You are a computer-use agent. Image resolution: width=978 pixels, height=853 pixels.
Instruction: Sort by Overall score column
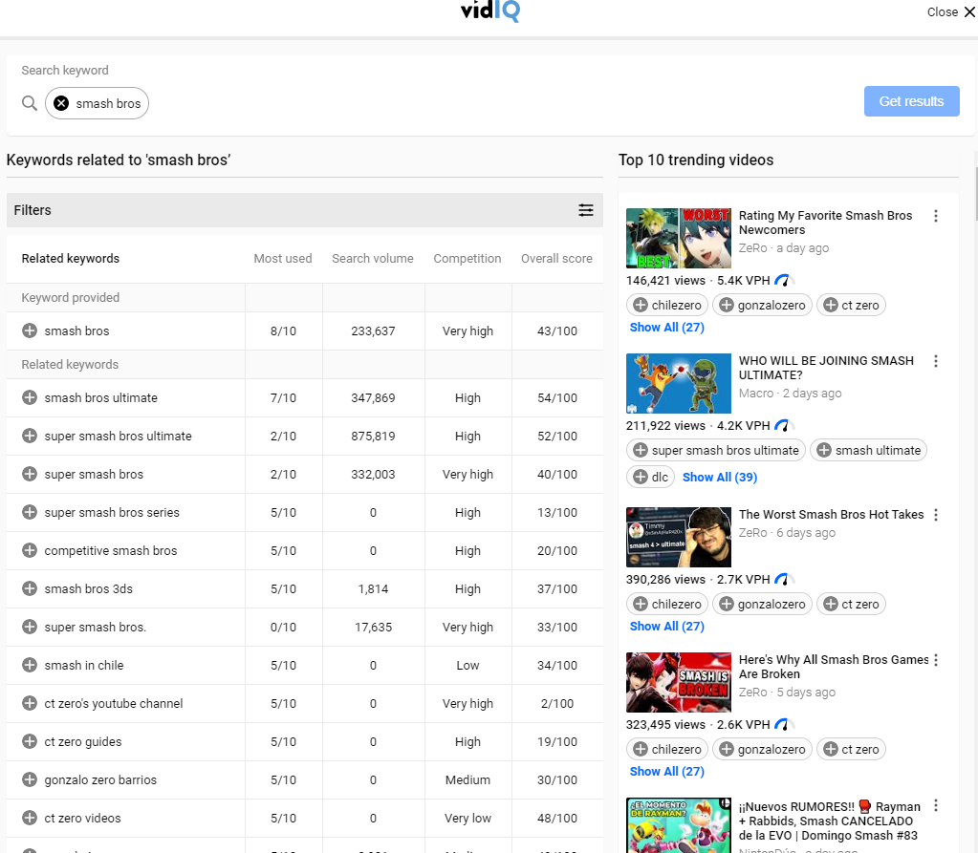coord(556,259)
